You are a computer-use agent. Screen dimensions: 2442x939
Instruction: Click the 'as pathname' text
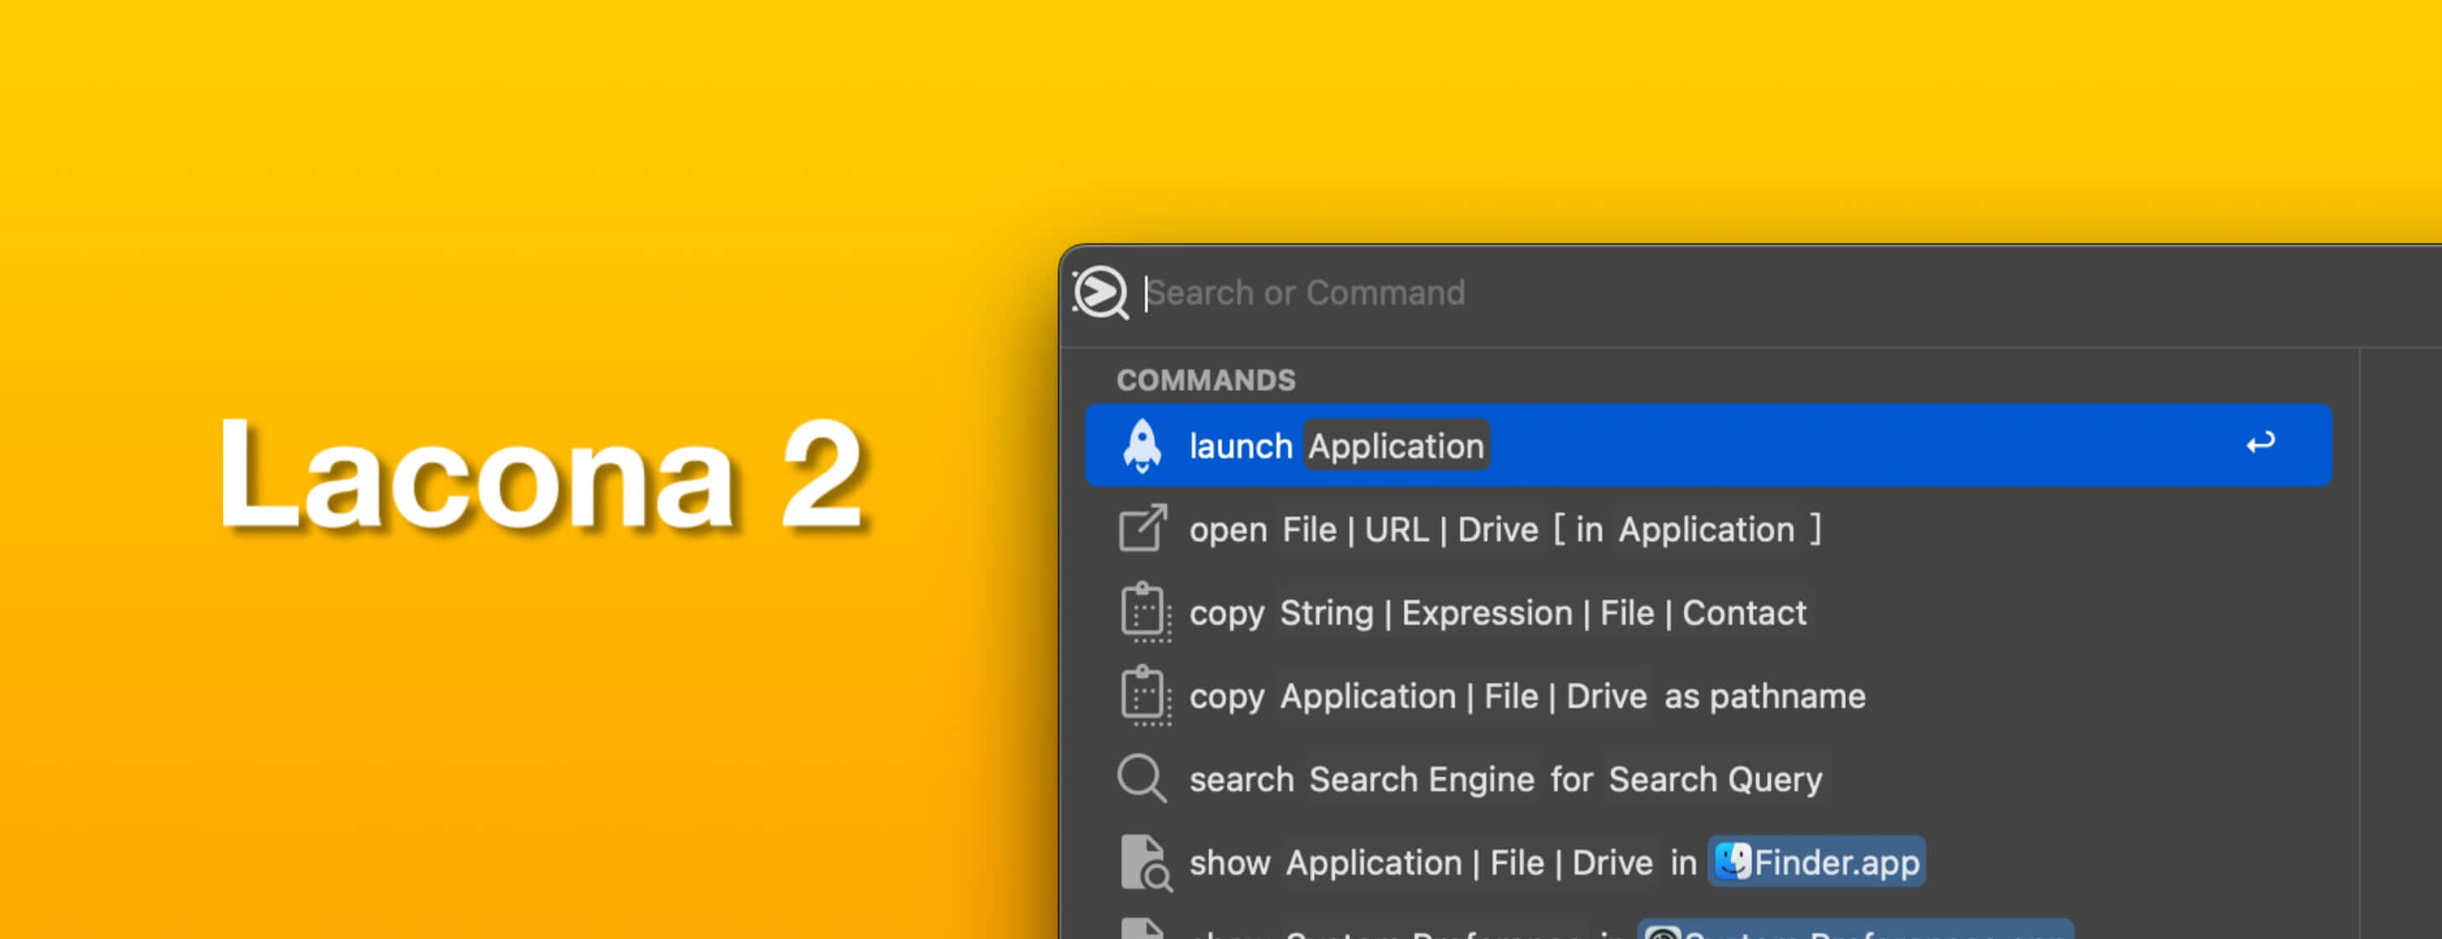[1765, 697]
